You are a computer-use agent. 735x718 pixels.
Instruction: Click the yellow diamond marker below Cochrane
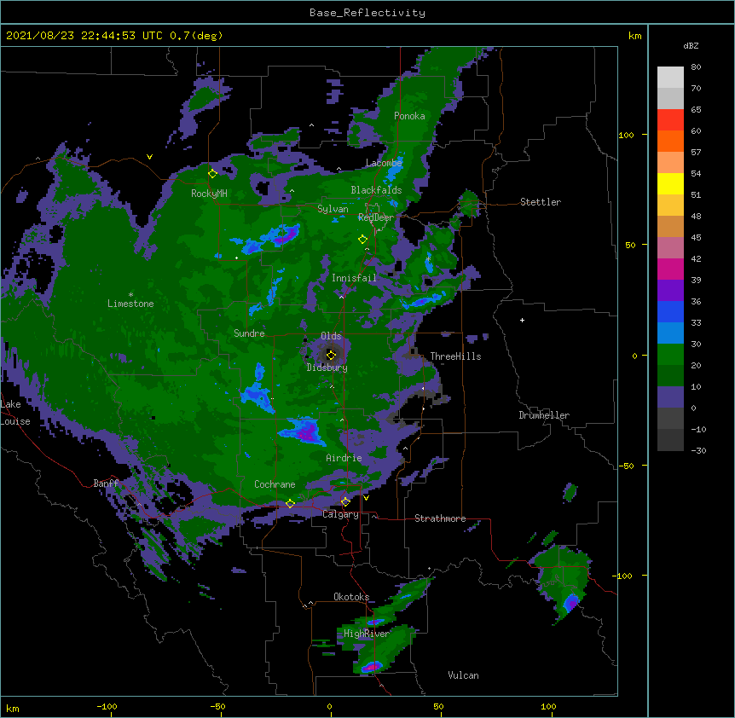290,504
